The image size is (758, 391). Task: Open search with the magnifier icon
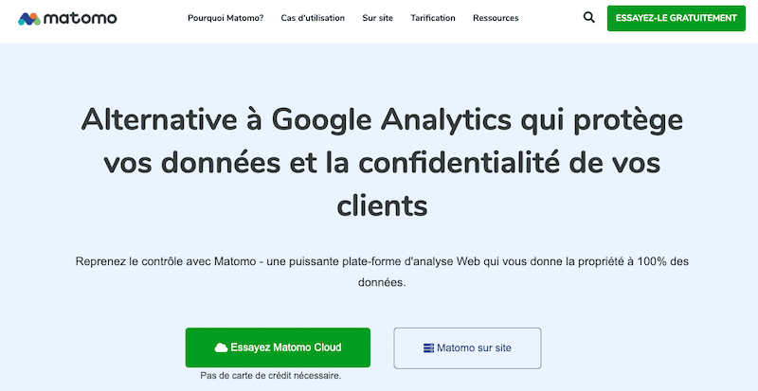588,17
